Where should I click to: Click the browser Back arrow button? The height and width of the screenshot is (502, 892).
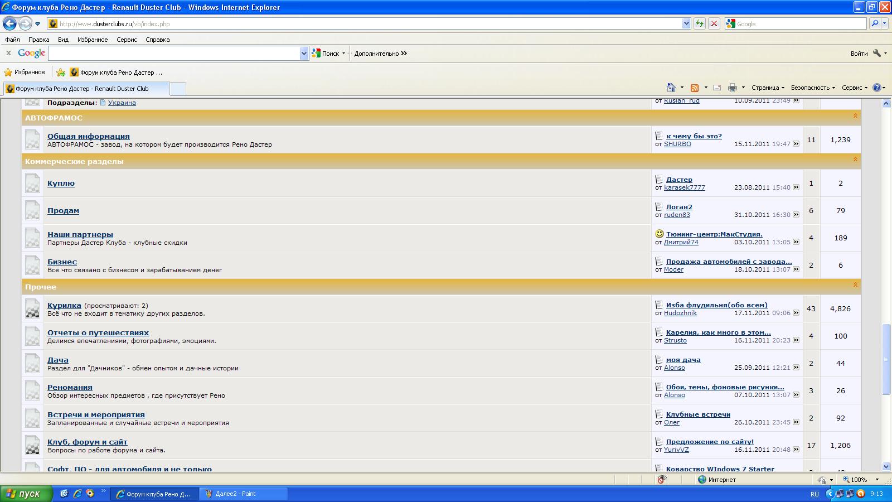click(x=9, y=24)
